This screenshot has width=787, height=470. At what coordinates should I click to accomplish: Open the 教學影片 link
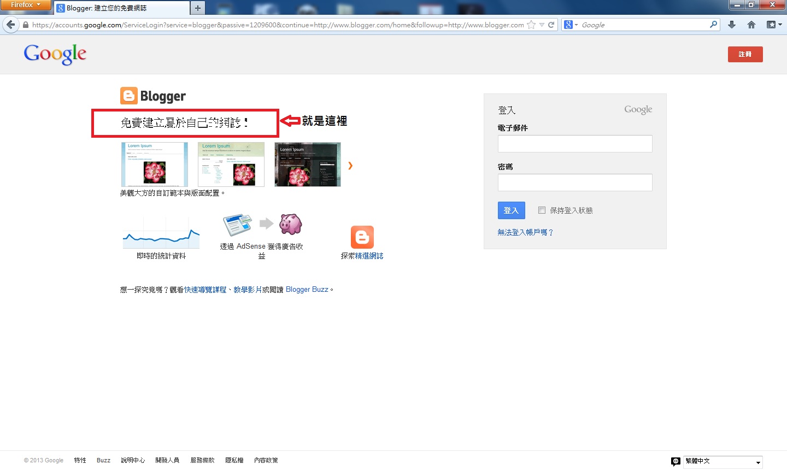click(x=248, y=290)
